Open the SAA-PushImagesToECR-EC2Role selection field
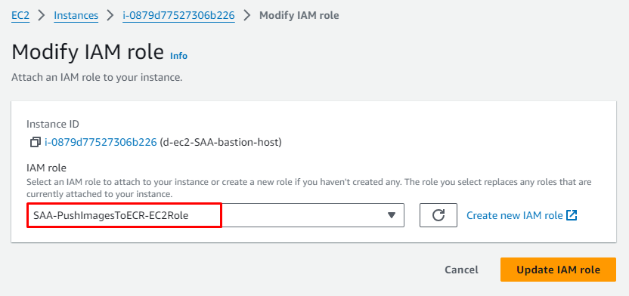The width and height of the screenshot is (629, 296). [x=215, y=215]
